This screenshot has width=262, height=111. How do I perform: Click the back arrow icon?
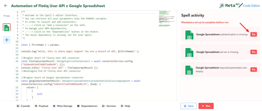(6, 6)
